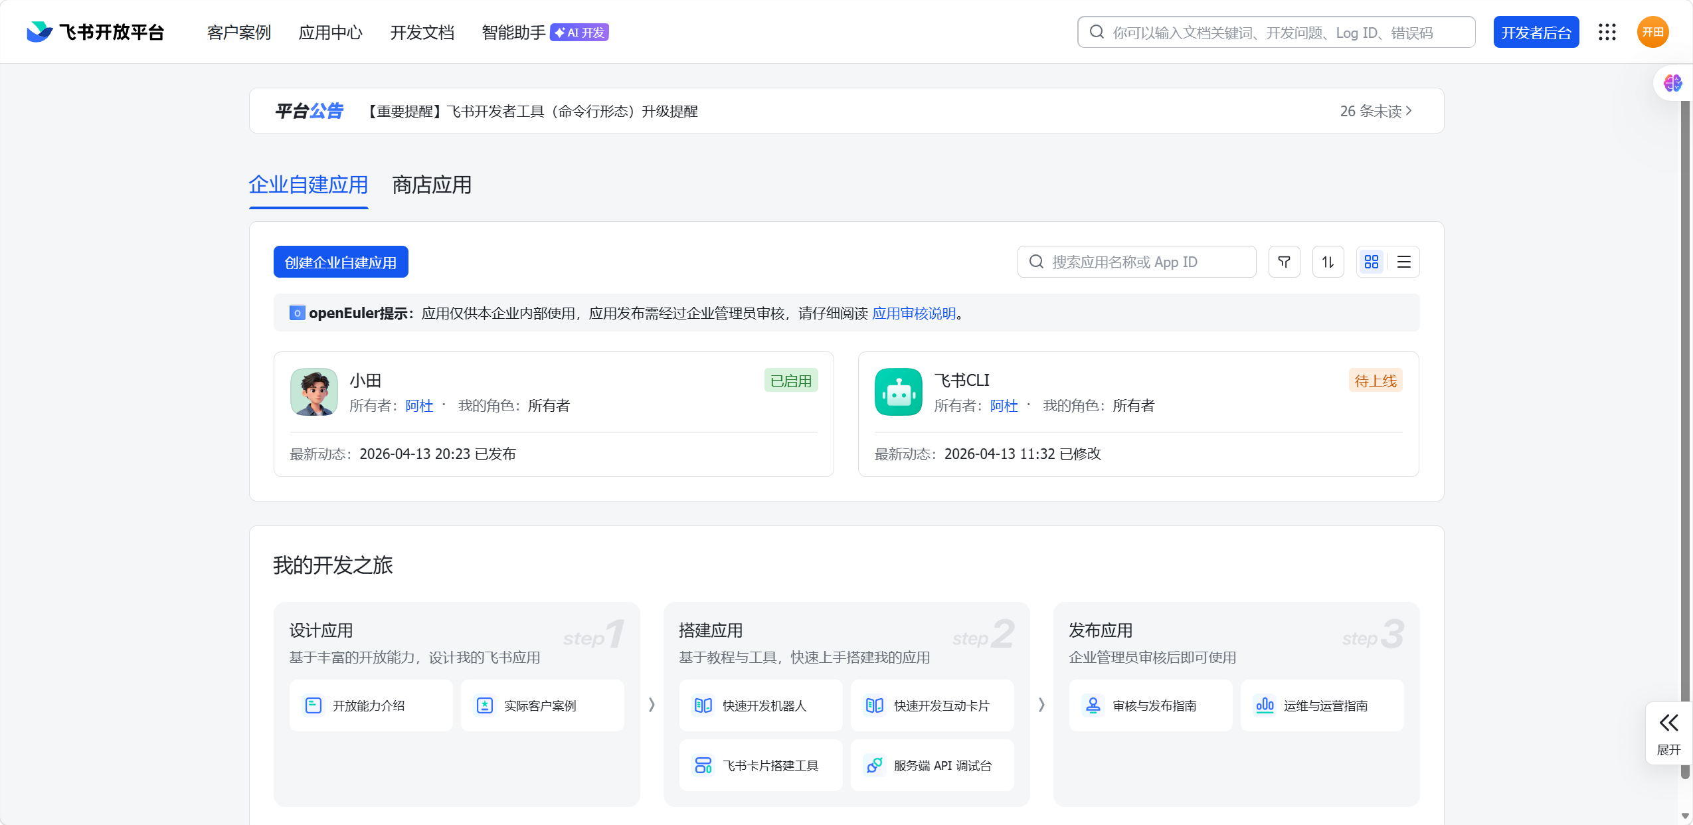Click the 服务端 API 调试台 icon

pyautogui.click(x=874, y=765)
